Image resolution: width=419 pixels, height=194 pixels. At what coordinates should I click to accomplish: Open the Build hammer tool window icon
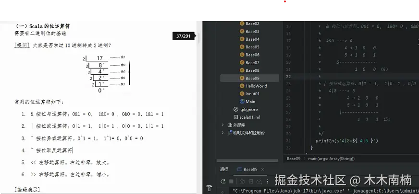coord(209,188)
